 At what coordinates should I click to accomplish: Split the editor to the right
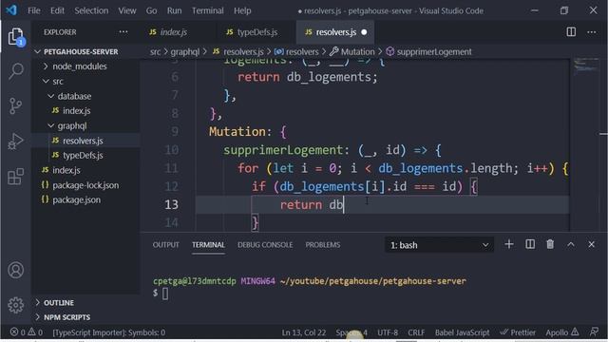(x=571, y=31)
